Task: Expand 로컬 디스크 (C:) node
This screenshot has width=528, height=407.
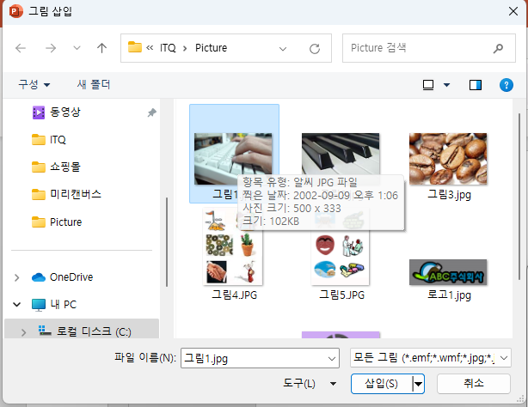Action: tap(23, 332)
